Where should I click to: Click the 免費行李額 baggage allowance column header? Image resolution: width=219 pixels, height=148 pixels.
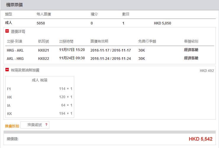(x=147, y=41)
